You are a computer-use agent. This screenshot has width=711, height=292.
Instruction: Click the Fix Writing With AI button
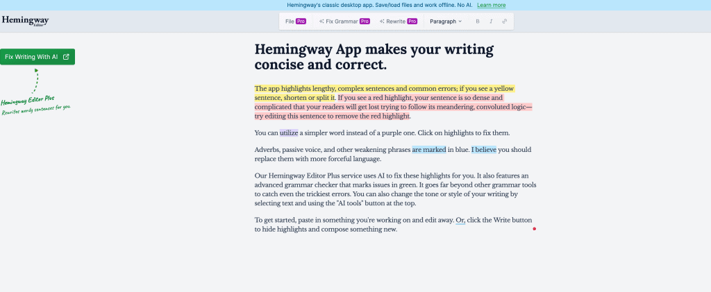(37, 57)
